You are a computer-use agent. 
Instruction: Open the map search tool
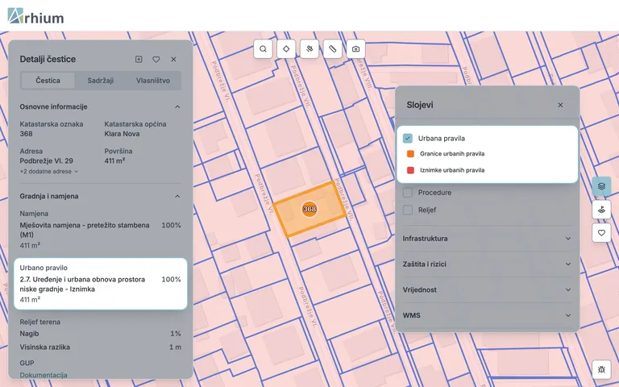click(x=263, y=49)
